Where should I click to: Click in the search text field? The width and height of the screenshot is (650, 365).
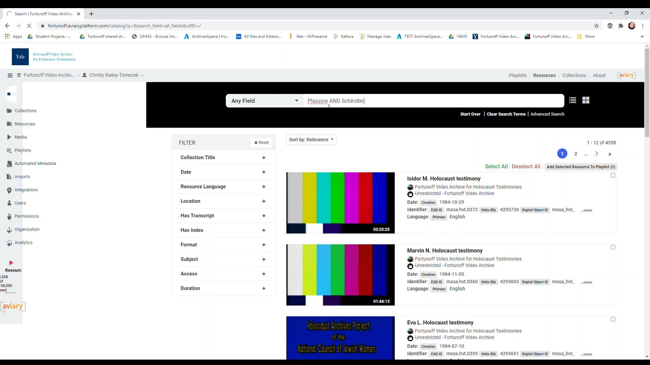[433, 101]
